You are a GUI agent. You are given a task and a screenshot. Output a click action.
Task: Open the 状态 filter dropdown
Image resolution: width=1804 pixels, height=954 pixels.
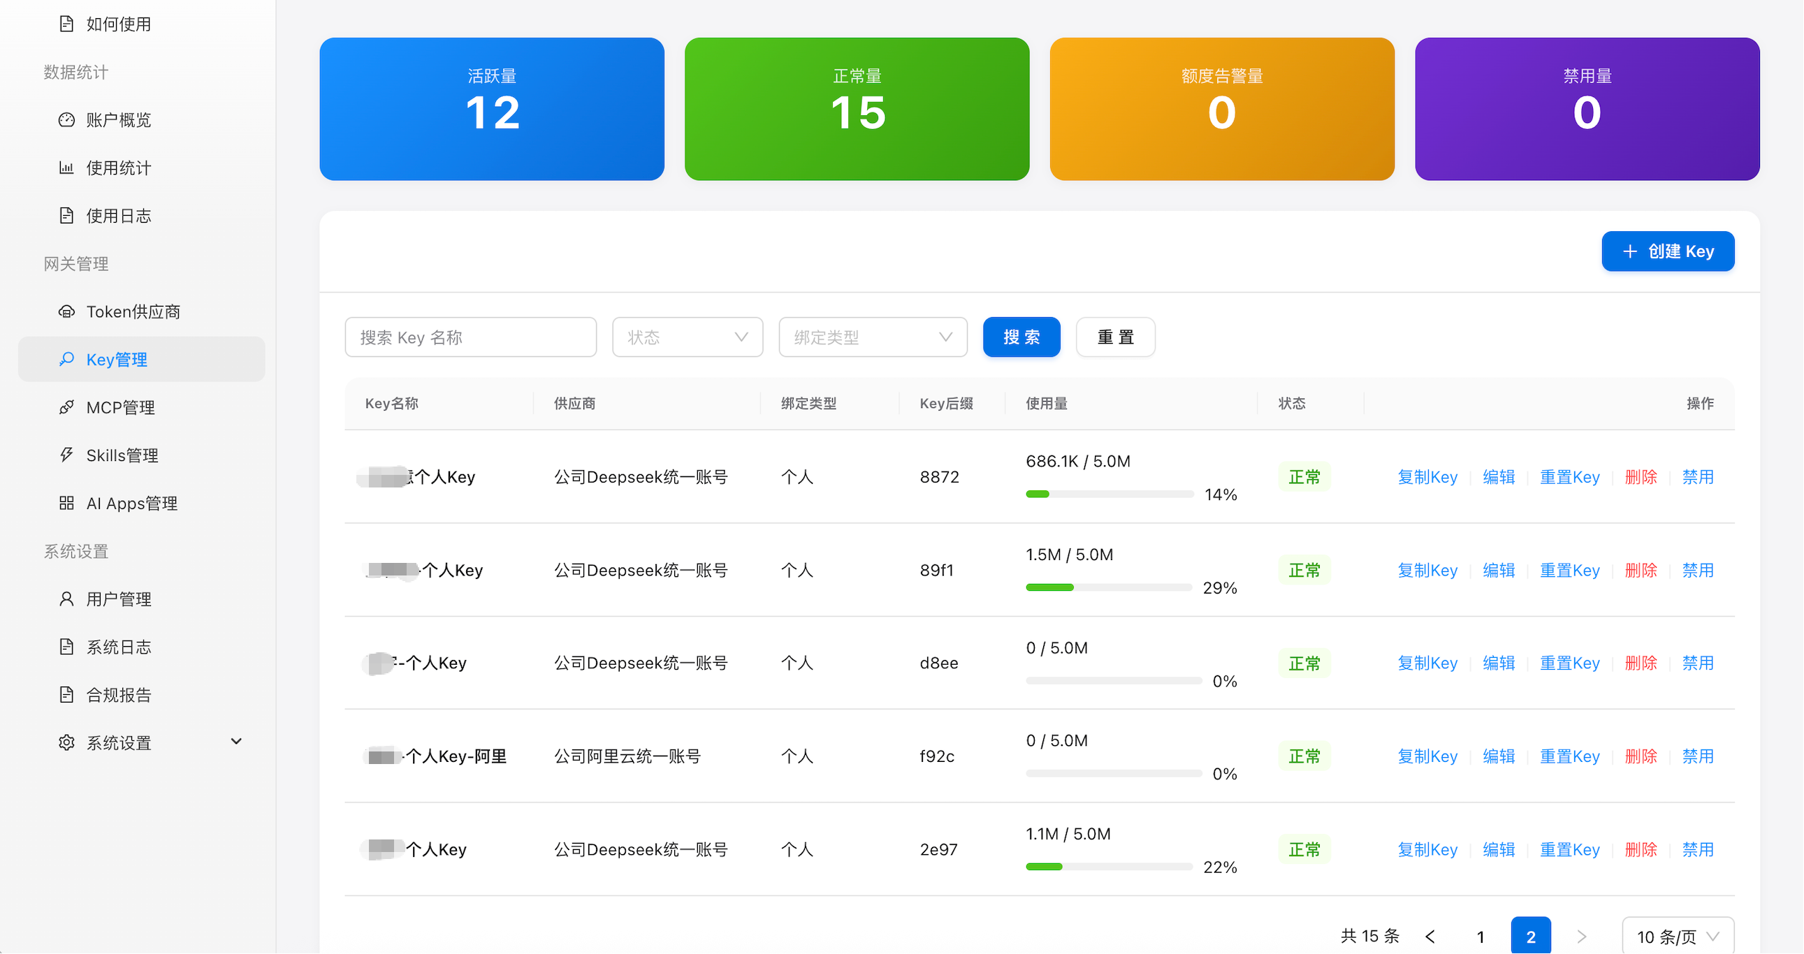pyautogui.click(x=688, y=337)
